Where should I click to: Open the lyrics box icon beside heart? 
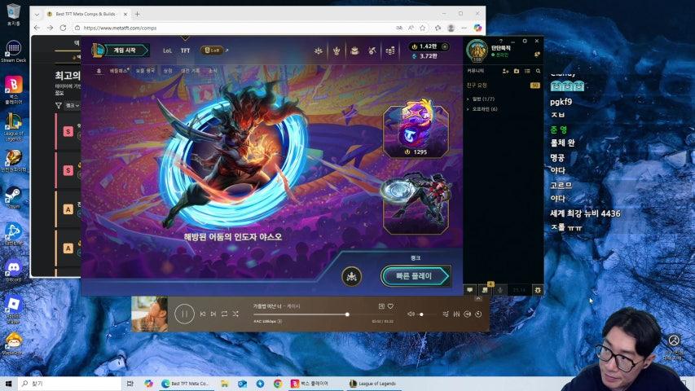click(381, 306)
